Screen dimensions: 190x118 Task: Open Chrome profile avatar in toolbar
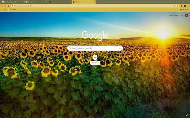click(185, 6)
